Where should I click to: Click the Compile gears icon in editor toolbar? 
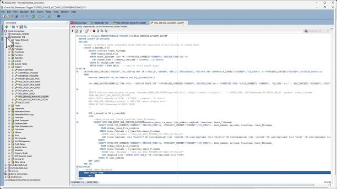(x=87, y=31)
